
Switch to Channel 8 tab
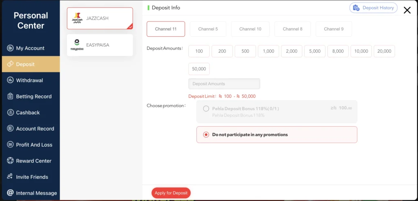pyautogui.click(x=292, y=29)
